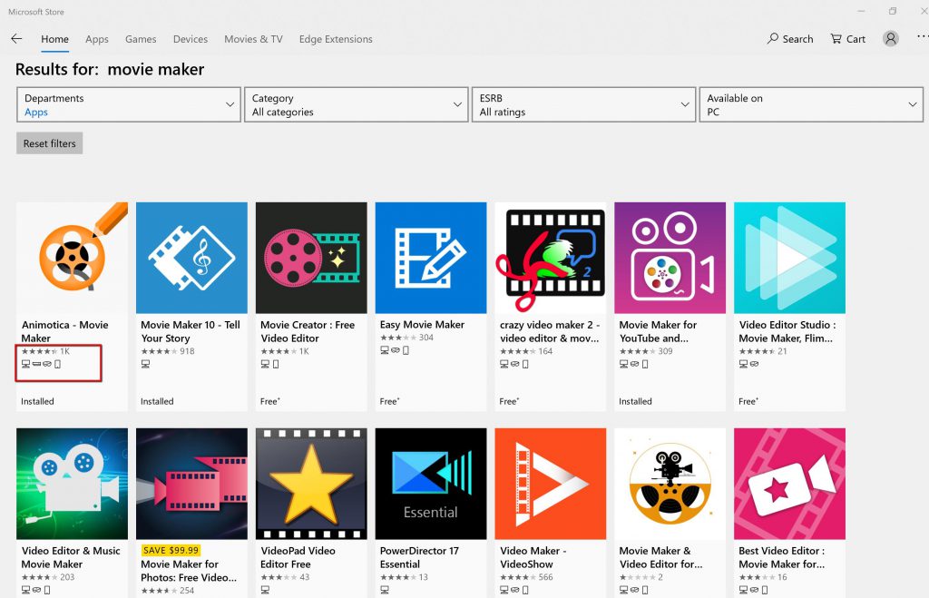This screenshot has height=598, width=929.
Task: Click the PC compatibility icon under Animotica
Action: pyautogui.click(x=24, y=363)
